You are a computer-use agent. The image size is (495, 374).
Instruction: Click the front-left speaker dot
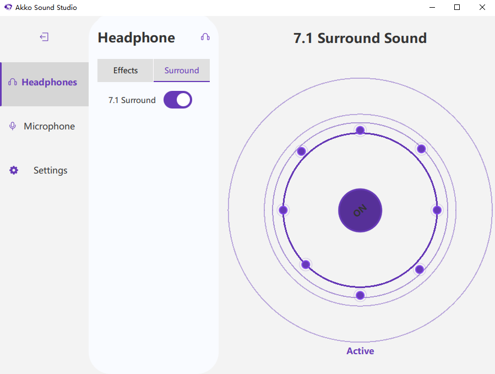pyautogui.click(x=301, y=150)
